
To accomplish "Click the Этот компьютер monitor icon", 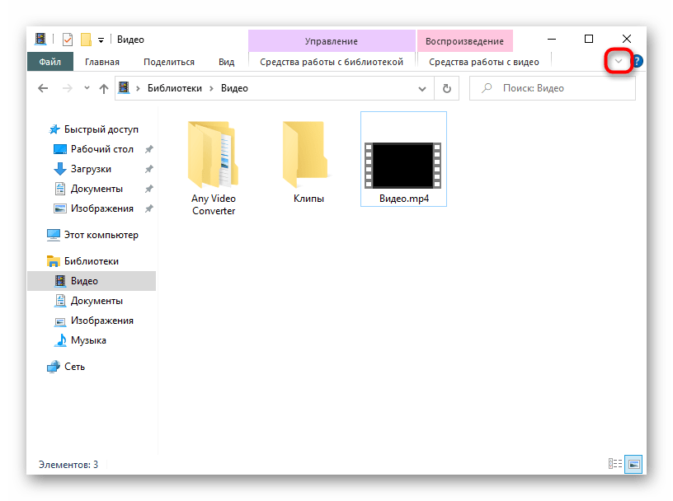I will coord(54,235).
